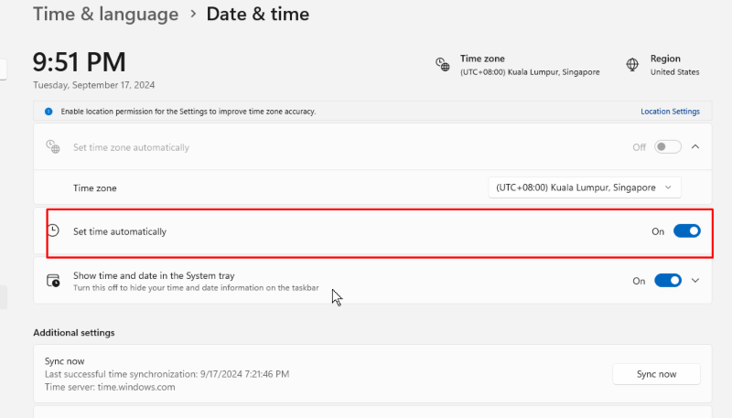The height and width of the screenshot is (418, 732).
Task: Expand the Show time and date options
Action: coord(695,281)
